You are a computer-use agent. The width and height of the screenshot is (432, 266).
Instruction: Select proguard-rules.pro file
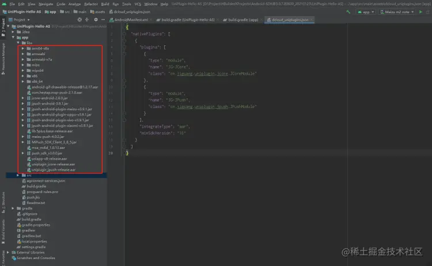pos(42,191)
